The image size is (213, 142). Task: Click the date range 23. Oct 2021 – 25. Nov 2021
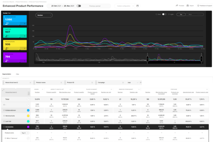pyautogui.click(x=63, y=6)
